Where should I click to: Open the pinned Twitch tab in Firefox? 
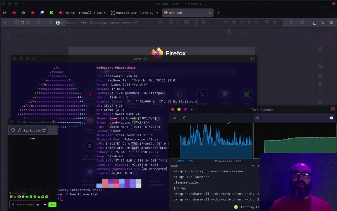[42, 13]
